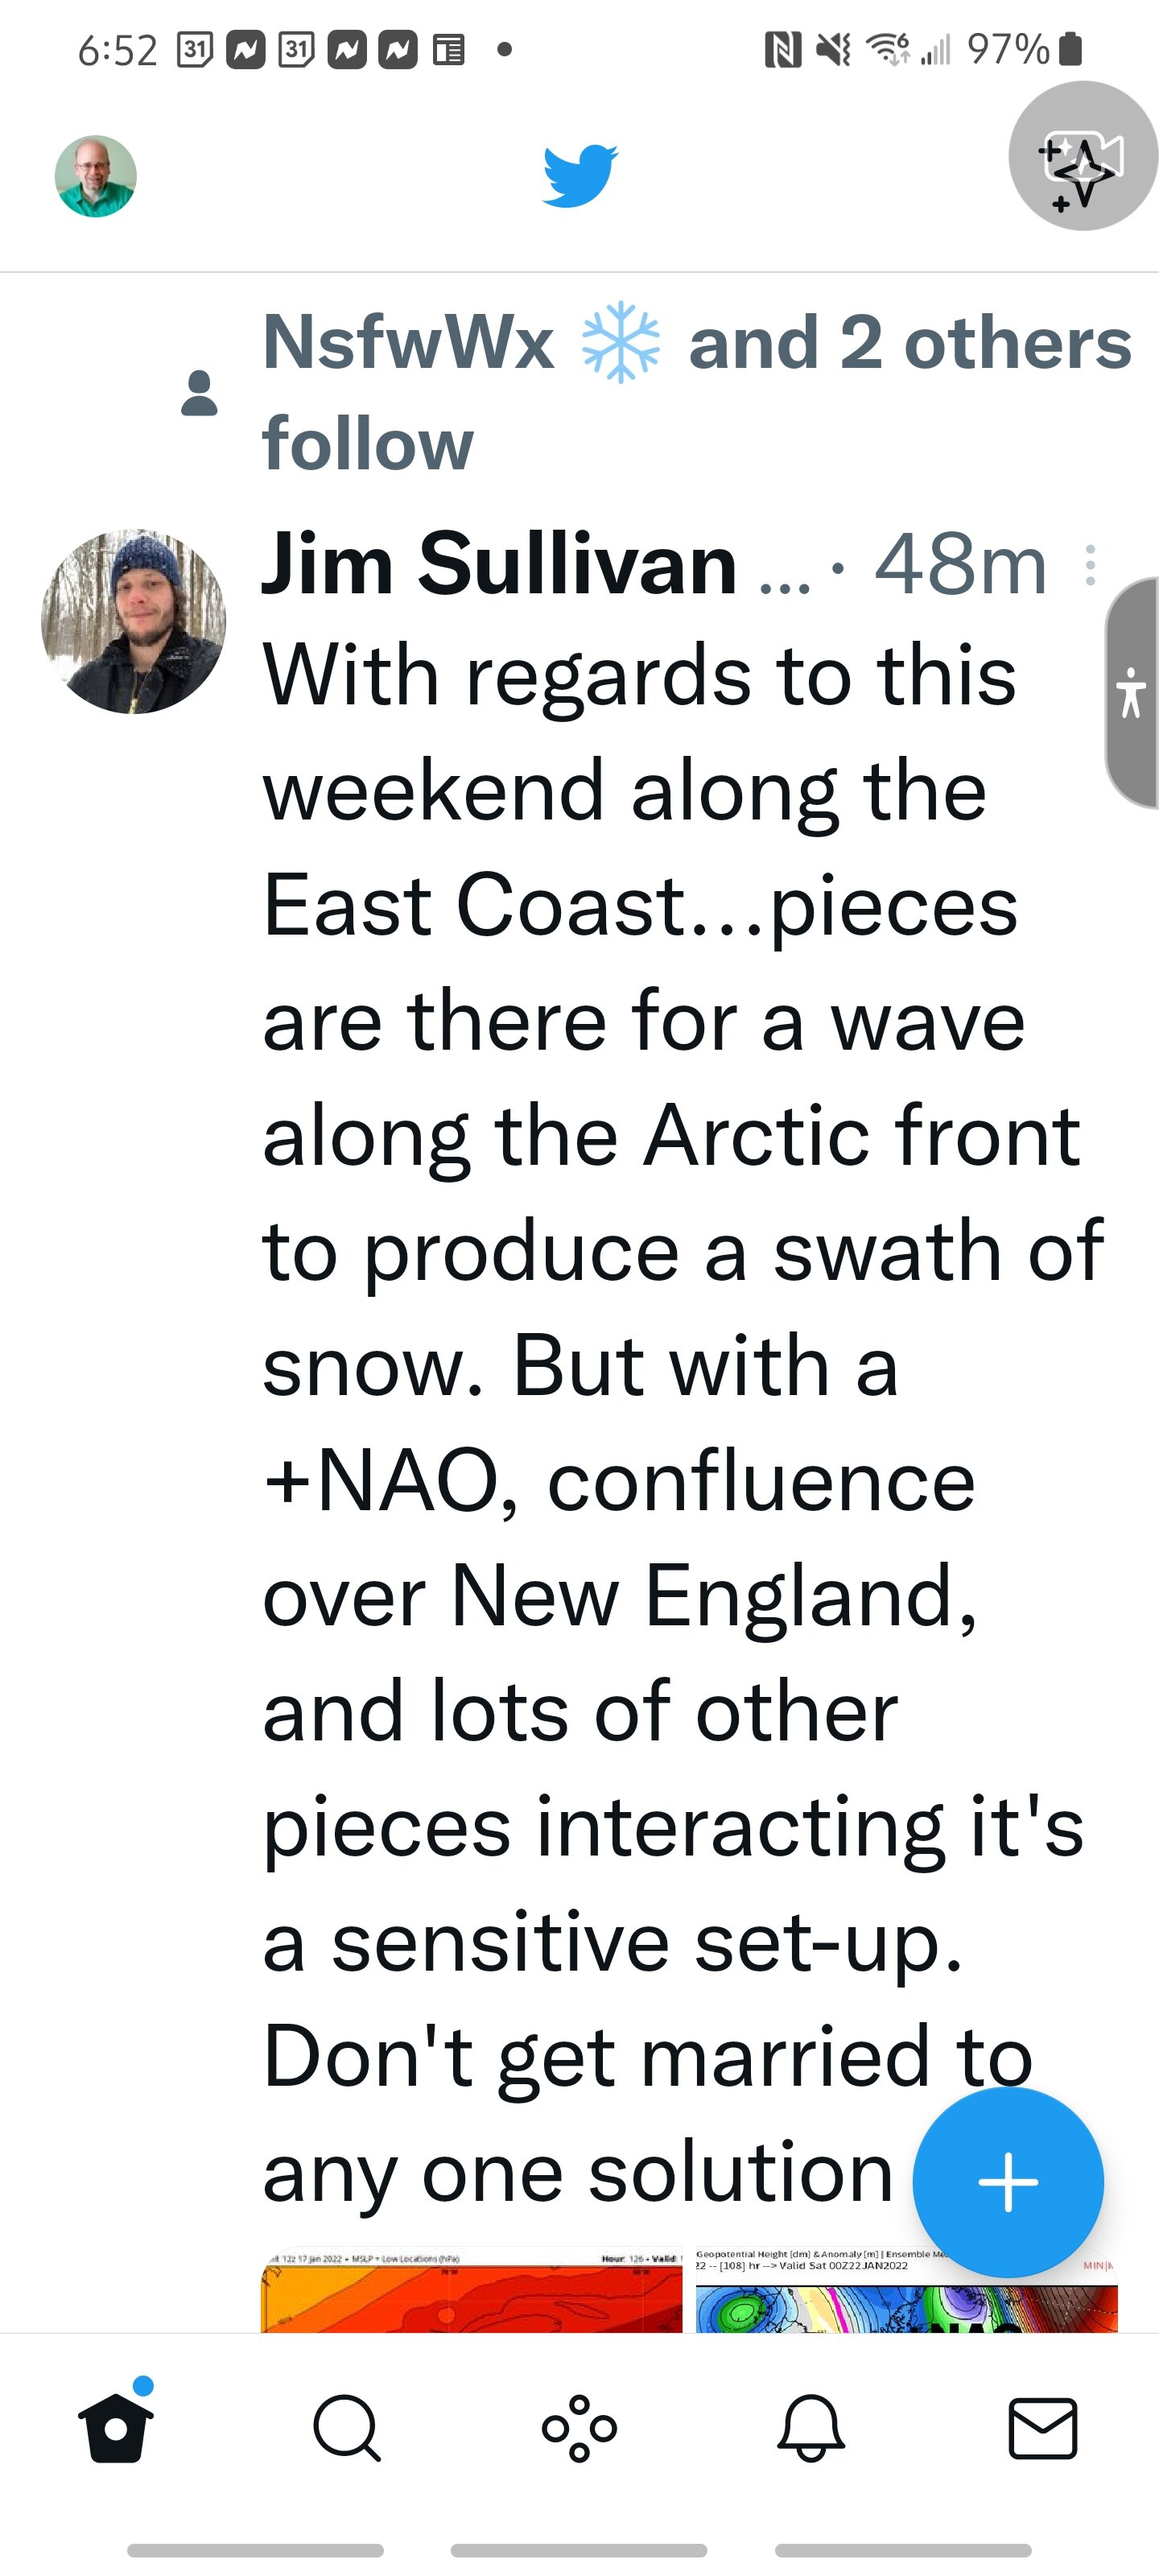This screenshot has width=1159, height=2576.
Task: Open the sparkle camera overlay icon
Action: (1084, 156)
